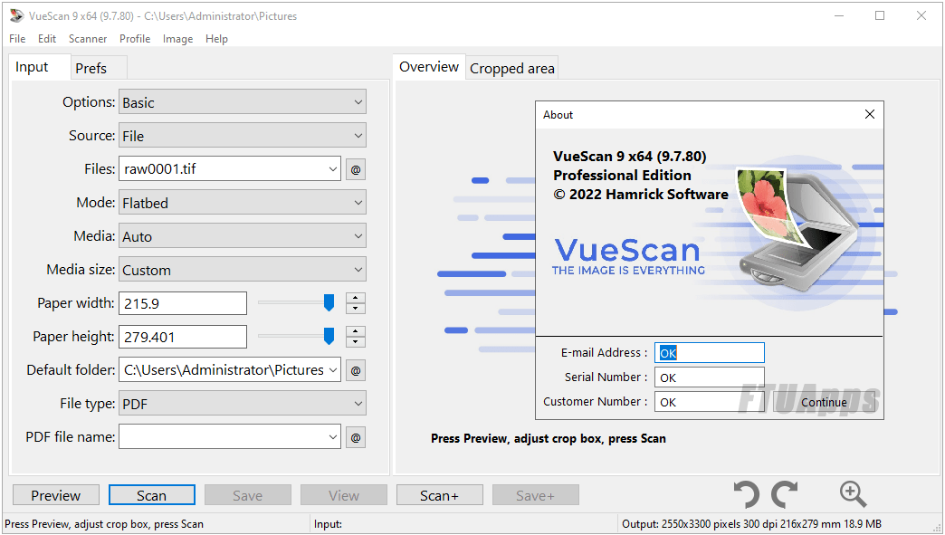Expand the Default folder combo box
The width and height of the screenshot is (945, 535).
333,370
